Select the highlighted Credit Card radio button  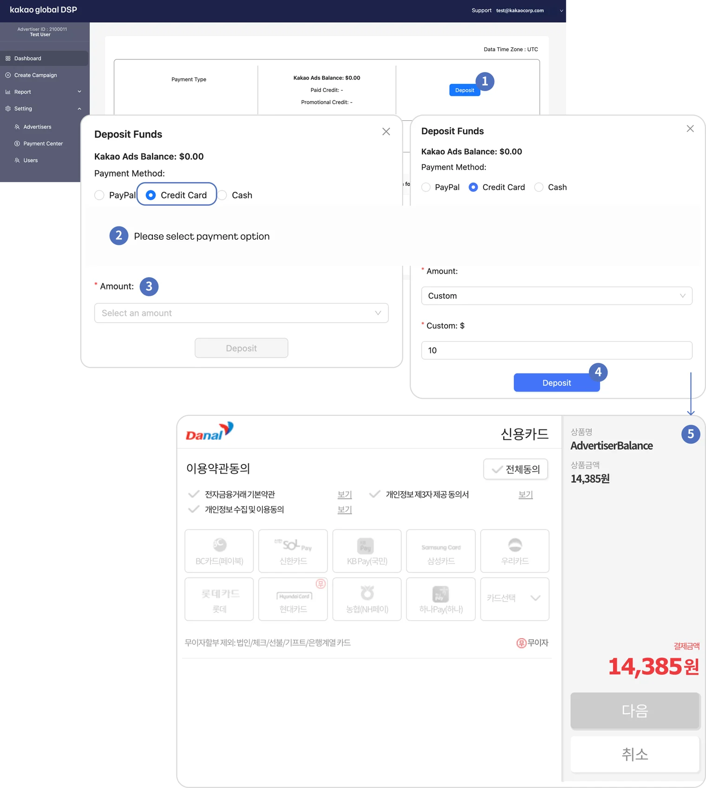point(151,195)
